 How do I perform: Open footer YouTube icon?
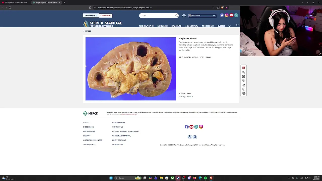191,127
